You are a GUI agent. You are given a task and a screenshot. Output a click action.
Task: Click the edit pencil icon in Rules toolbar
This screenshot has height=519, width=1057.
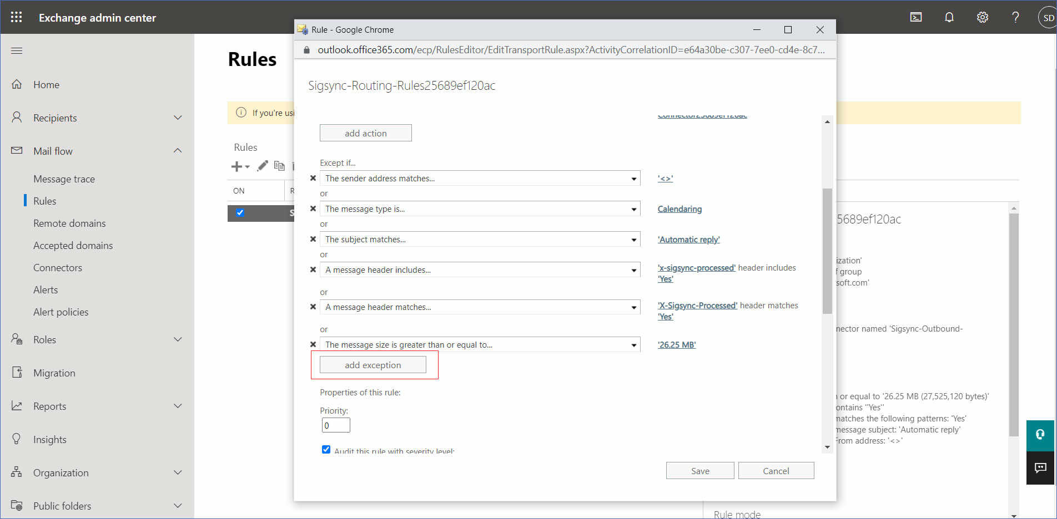pyautogui.click(x=263, y=166)
